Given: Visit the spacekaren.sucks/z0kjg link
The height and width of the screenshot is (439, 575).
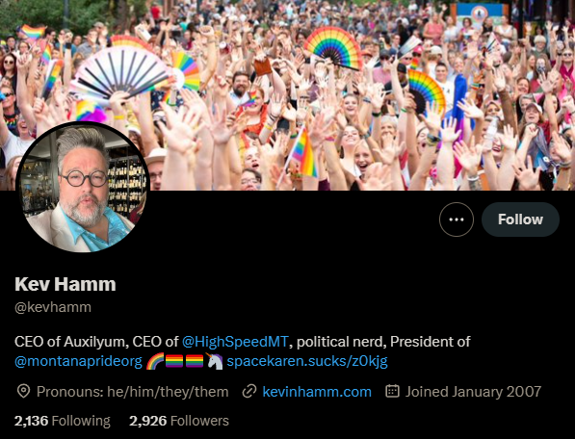Looking at the screenshot, I should (x=307, y=361).
